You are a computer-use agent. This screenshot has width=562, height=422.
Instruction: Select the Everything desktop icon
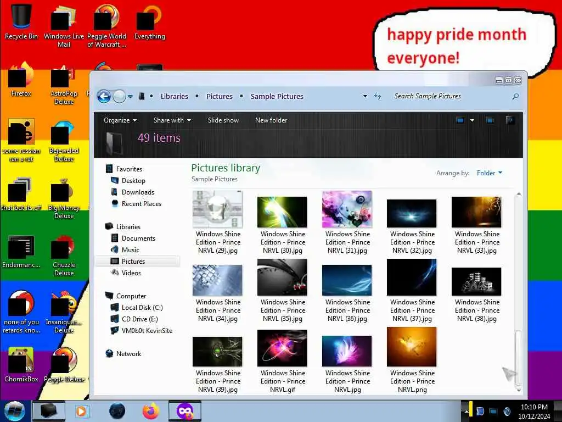[149, 21]
